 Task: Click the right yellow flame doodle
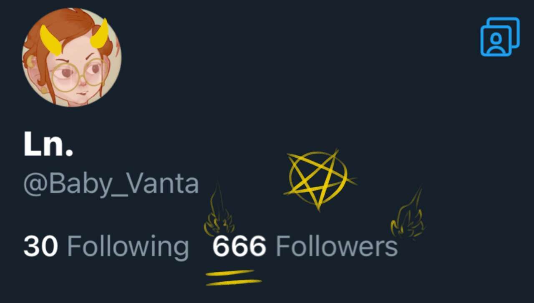[x=408, y=214]
